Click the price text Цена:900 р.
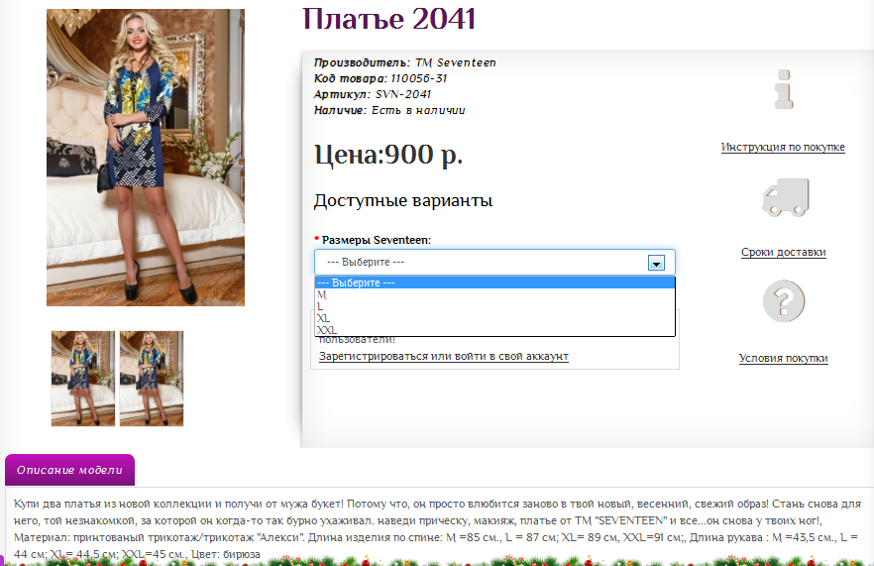The image size is (874, 566). point(388,155)
